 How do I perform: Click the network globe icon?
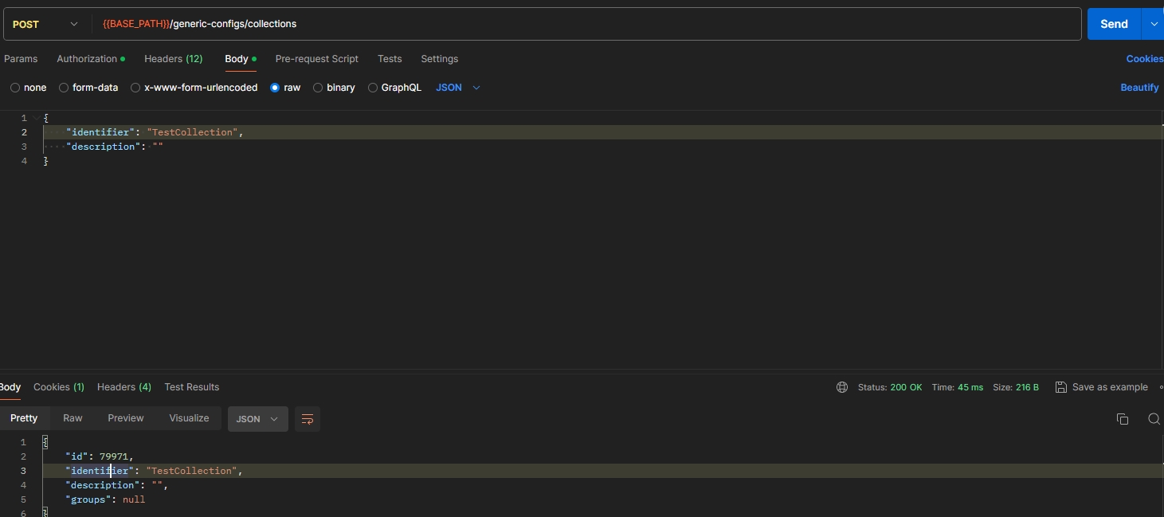click(x=842, y=387)
